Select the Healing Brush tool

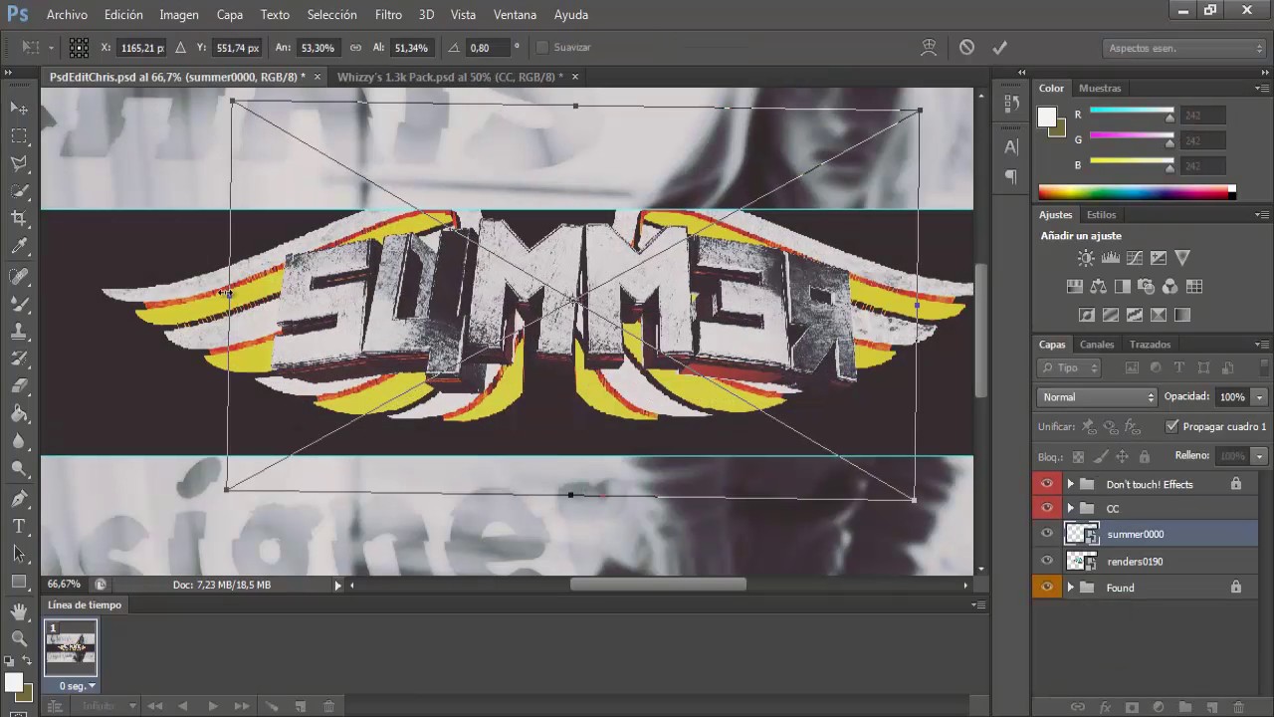tap(19, 276)
